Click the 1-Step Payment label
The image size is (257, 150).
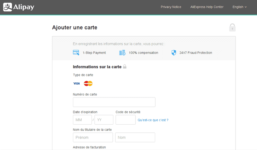click(x=94, y=53)
